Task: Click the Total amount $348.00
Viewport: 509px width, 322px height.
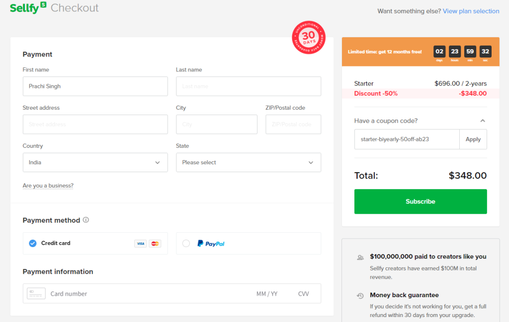Action: tap(467, 176)
